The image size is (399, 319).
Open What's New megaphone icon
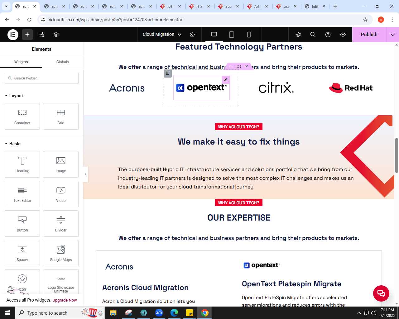[298, 35]
